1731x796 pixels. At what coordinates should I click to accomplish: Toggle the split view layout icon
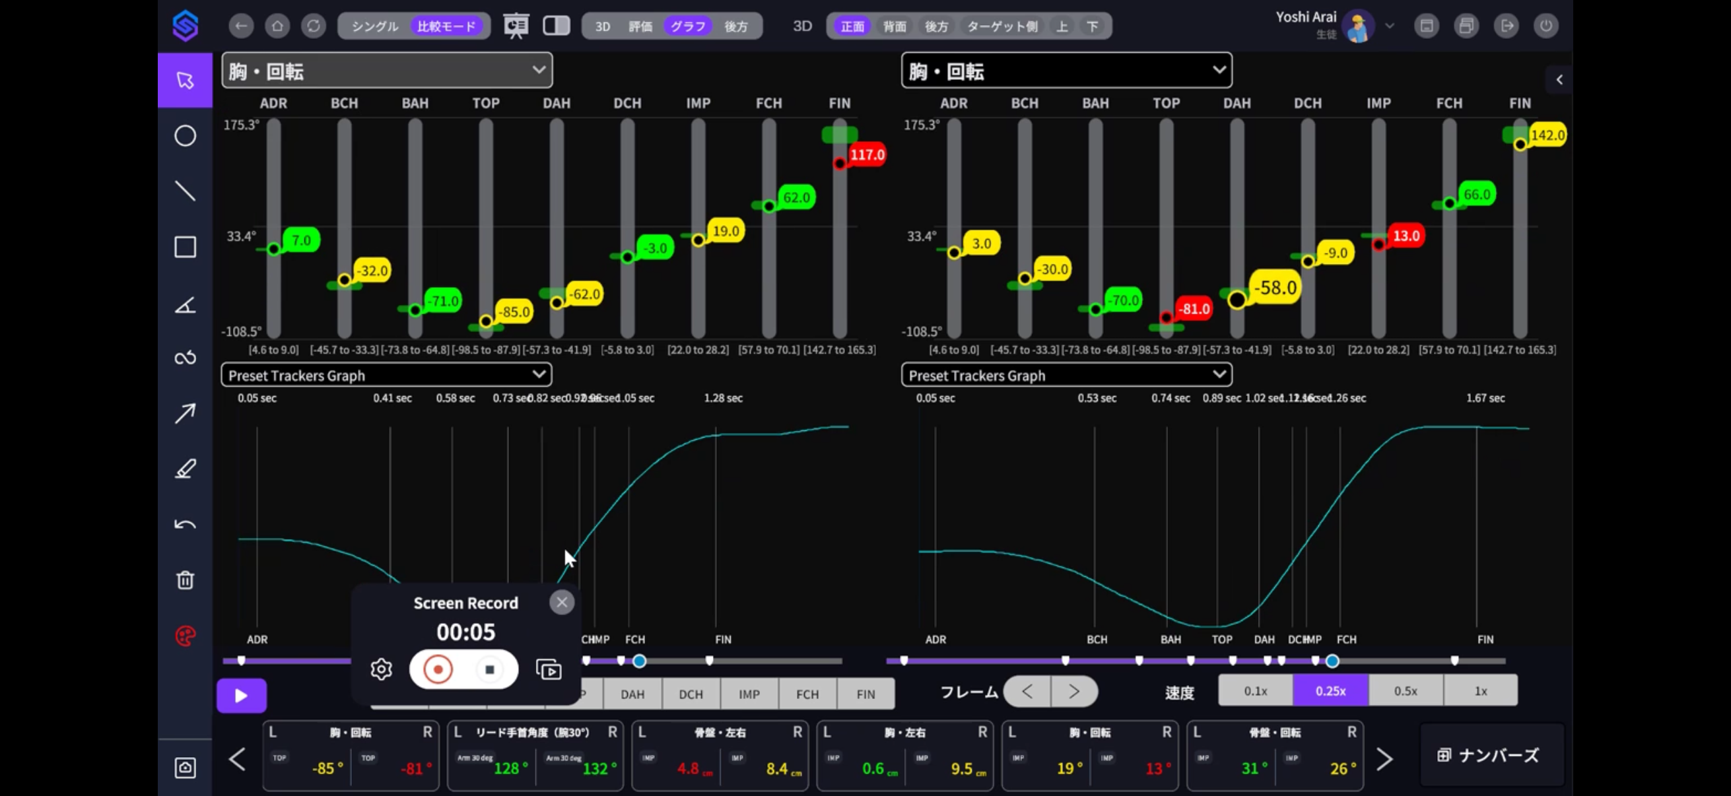click(556, 26)
